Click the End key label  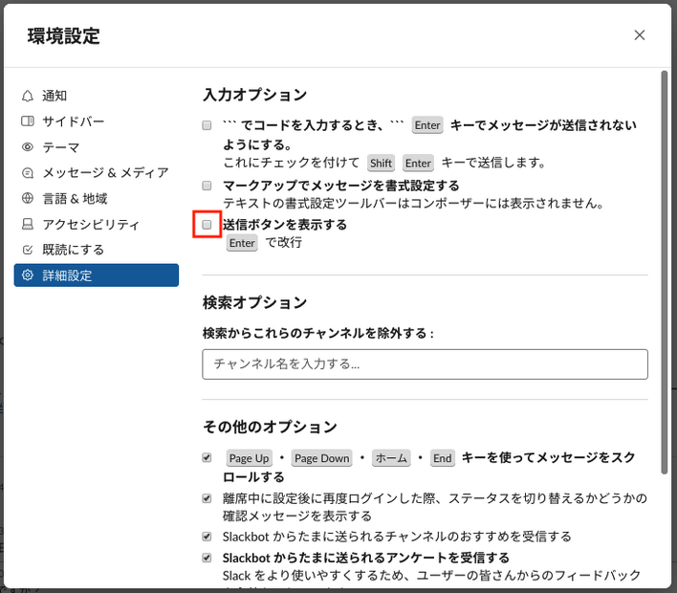point(443,458)
